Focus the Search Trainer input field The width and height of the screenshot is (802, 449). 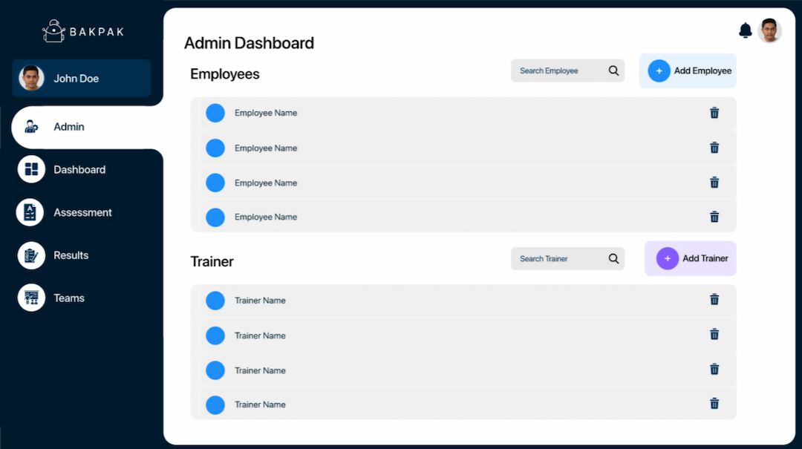558,258
